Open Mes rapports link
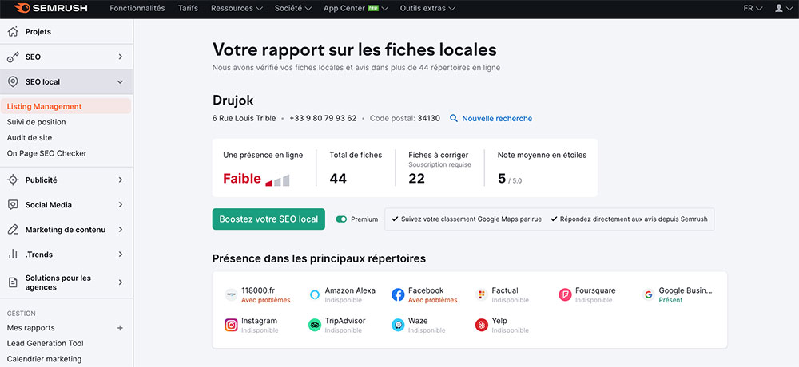 pos(30,328)
